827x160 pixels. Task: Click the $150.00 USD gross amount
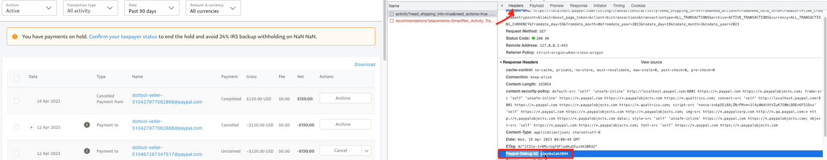pos(259,99)
